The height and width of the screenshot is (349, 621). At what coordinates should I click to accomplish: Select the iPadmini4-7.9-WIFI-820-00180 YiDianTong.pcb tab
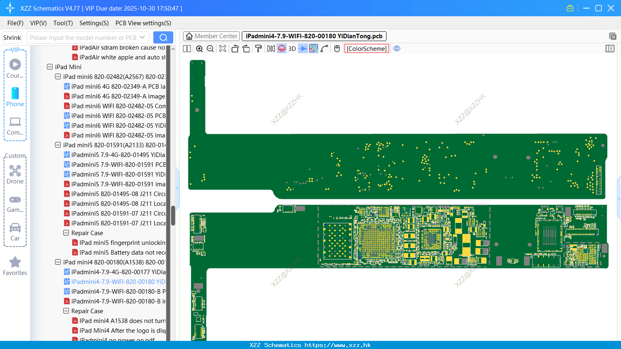click(x=314, y=36)
